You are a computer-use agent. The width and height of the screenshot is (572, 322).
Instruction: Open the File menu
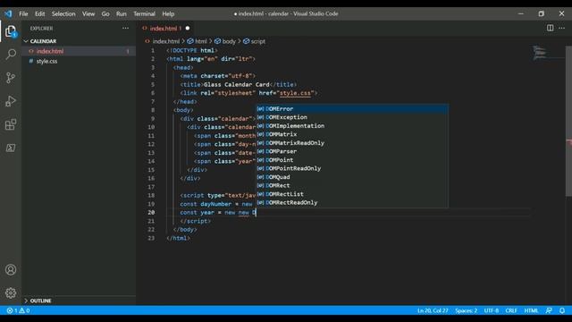click(x=23, y=14)
